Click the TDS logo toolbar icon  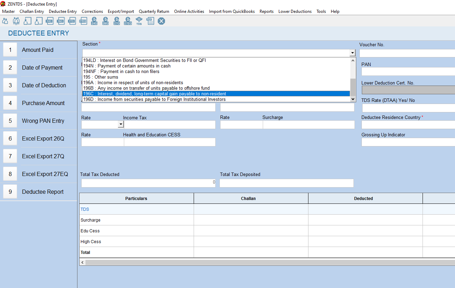click(x=139, y=21)
